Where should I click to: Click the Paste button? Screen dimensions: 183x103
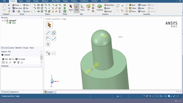(4, 8)
